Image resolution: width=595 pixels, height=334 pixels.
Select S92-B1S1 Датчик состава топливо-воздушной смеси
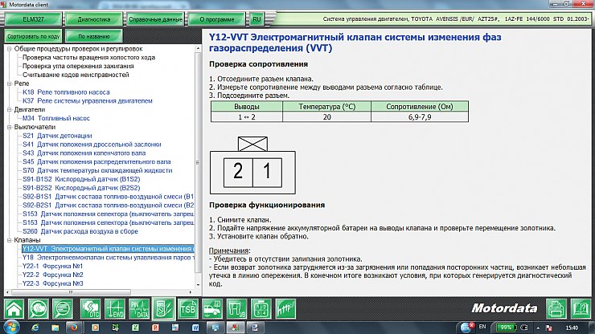(x=109, y=197)
